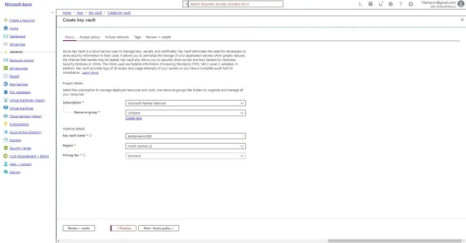466x243 pixels.
Task: Open the Directory + subscription filter icon
Action: point(371,4)
